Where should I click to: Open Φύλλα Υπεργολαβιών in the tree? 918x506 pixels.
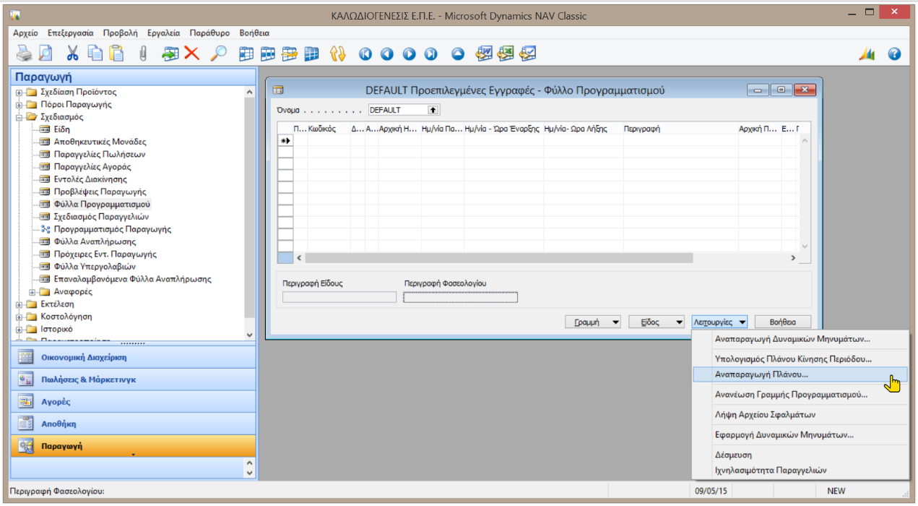pyautogui.click(x=95, y=267)
